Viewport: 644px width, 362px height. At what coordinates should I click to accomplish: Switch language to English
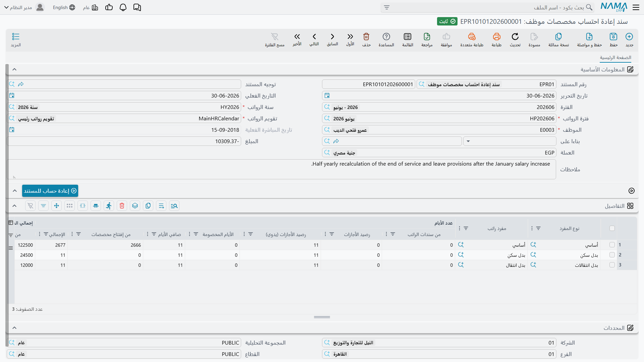tap(64, 7)
